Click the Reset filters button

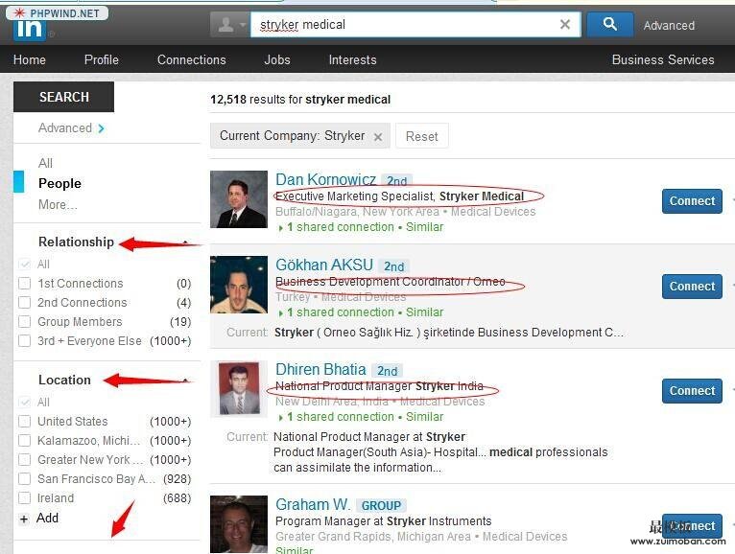pos(422,136)
